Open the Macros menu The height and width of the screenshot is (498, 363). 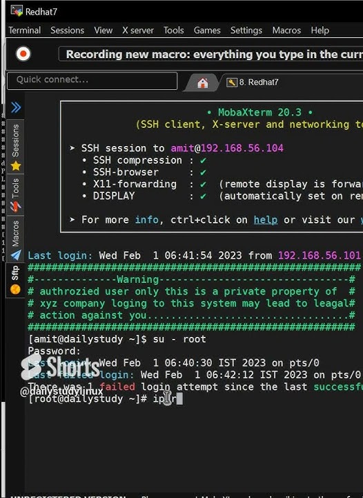286,30
